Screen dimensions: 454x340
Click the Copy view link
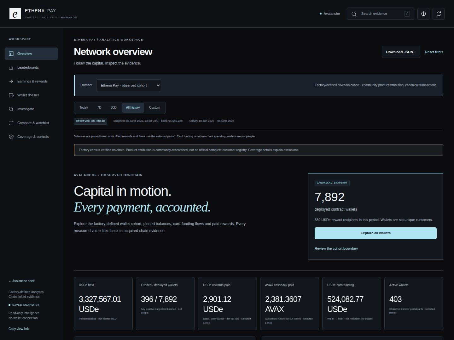tap(19, 329)
